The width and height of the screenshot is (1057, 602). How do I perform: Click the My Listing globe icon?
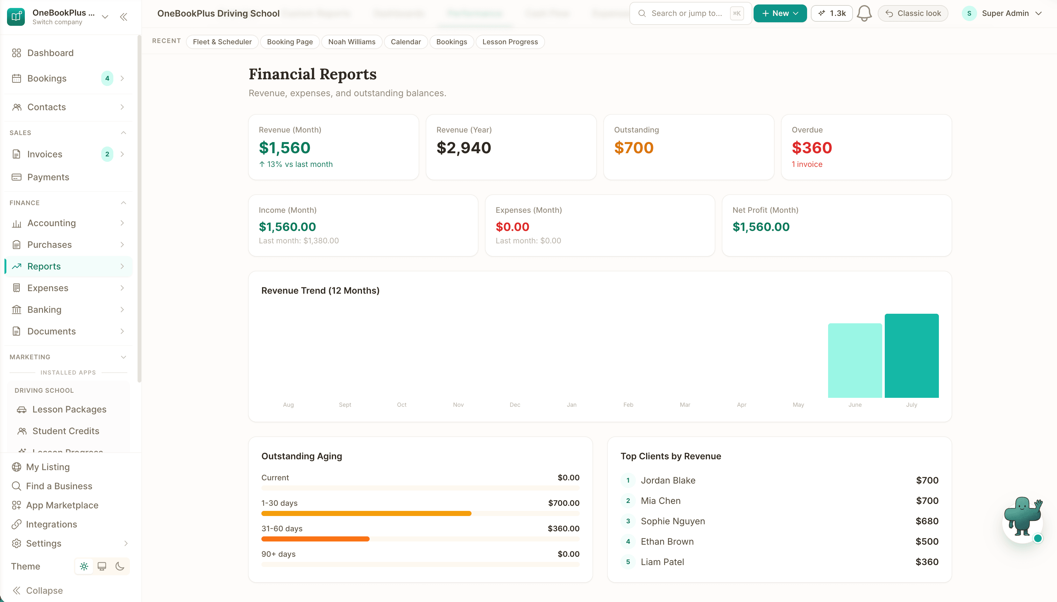[17, 467]
